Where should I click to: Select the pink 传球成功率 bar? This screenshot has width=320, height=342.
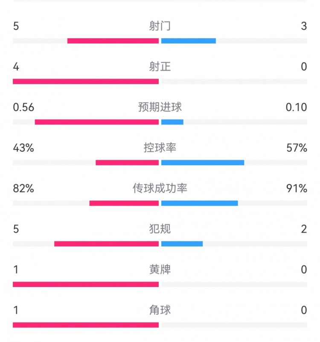coord(124,203)
